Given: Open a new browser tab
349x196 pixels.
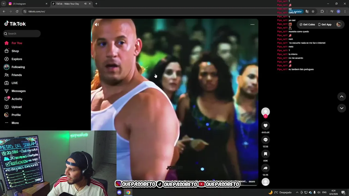Looking at the screenshot, I should (x=96, y=4).
